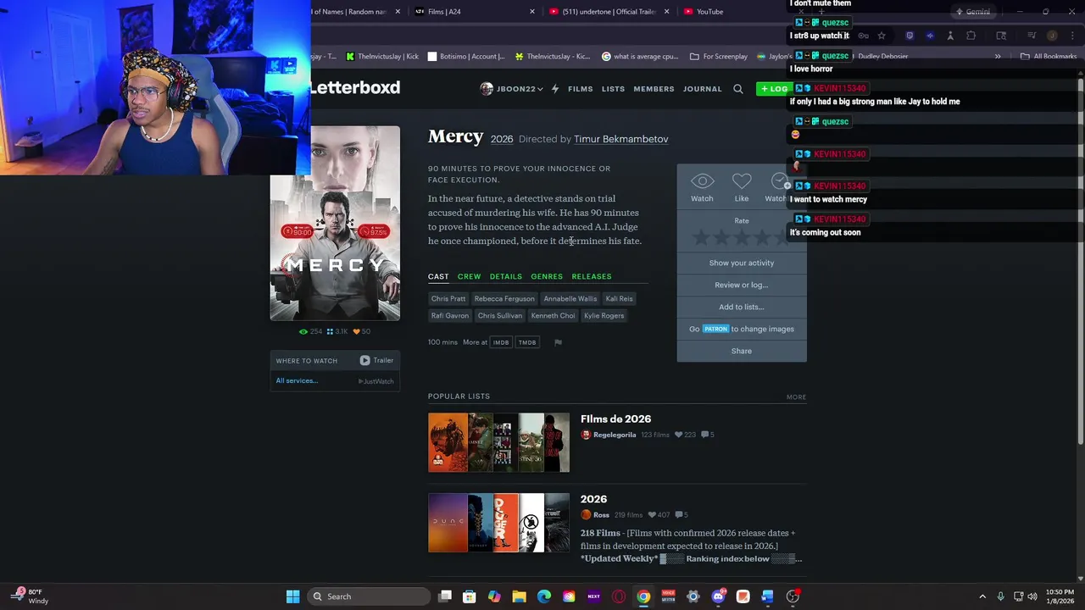
Task: Open TheInvictusJay | Kick bookmark
Action: [x=382, y=57]
